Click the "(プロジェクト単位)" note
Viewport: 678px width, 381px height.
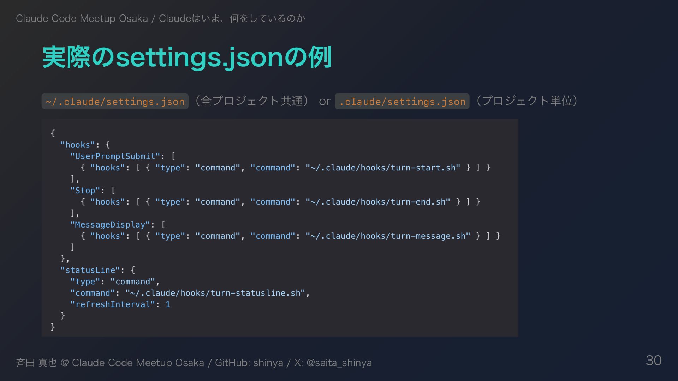tap(526, 101)
